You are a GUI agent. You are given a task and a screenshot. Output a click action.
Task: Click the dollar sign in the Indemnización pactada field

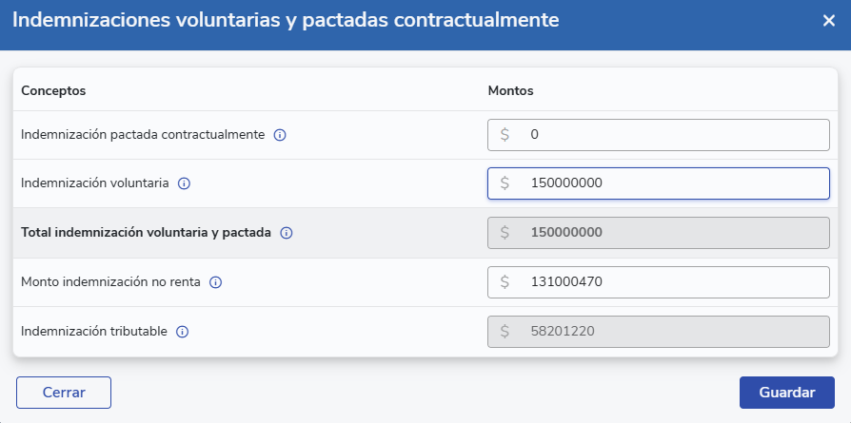point(505,135)
